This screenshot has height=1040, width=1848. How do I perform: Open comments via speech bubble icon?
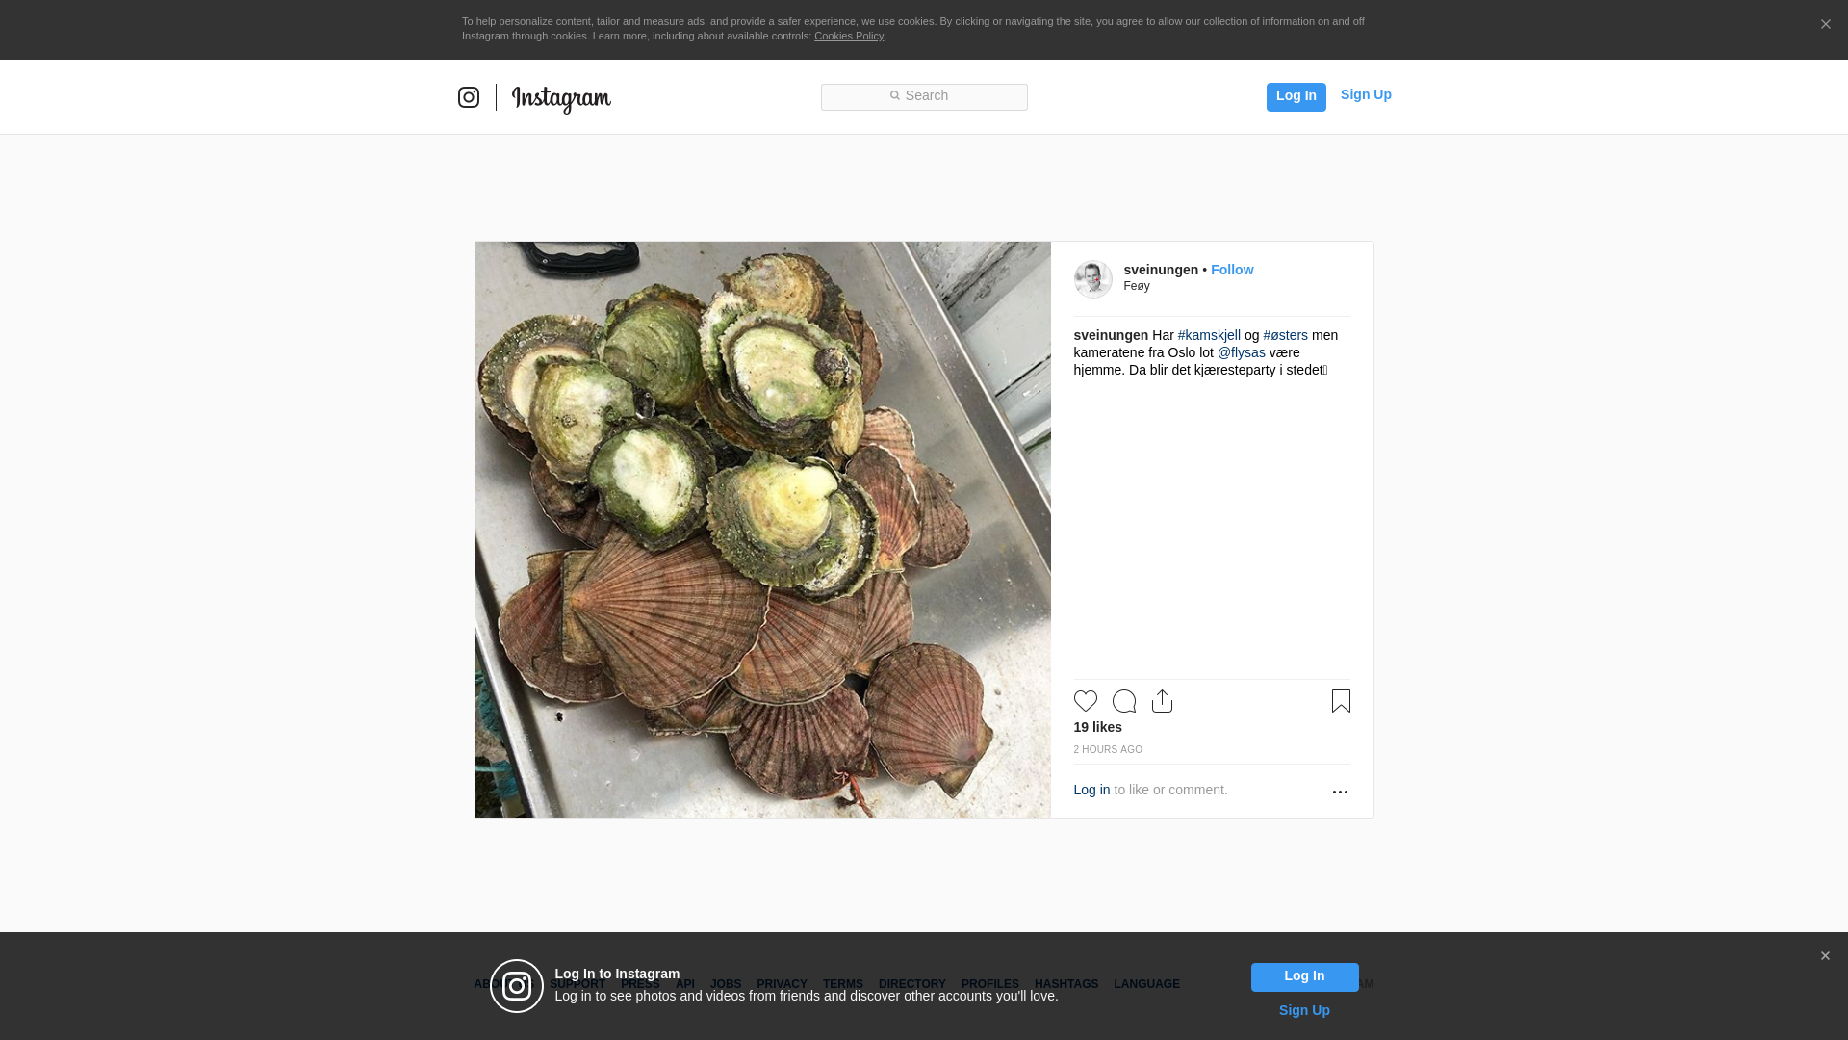(1123, 701)
